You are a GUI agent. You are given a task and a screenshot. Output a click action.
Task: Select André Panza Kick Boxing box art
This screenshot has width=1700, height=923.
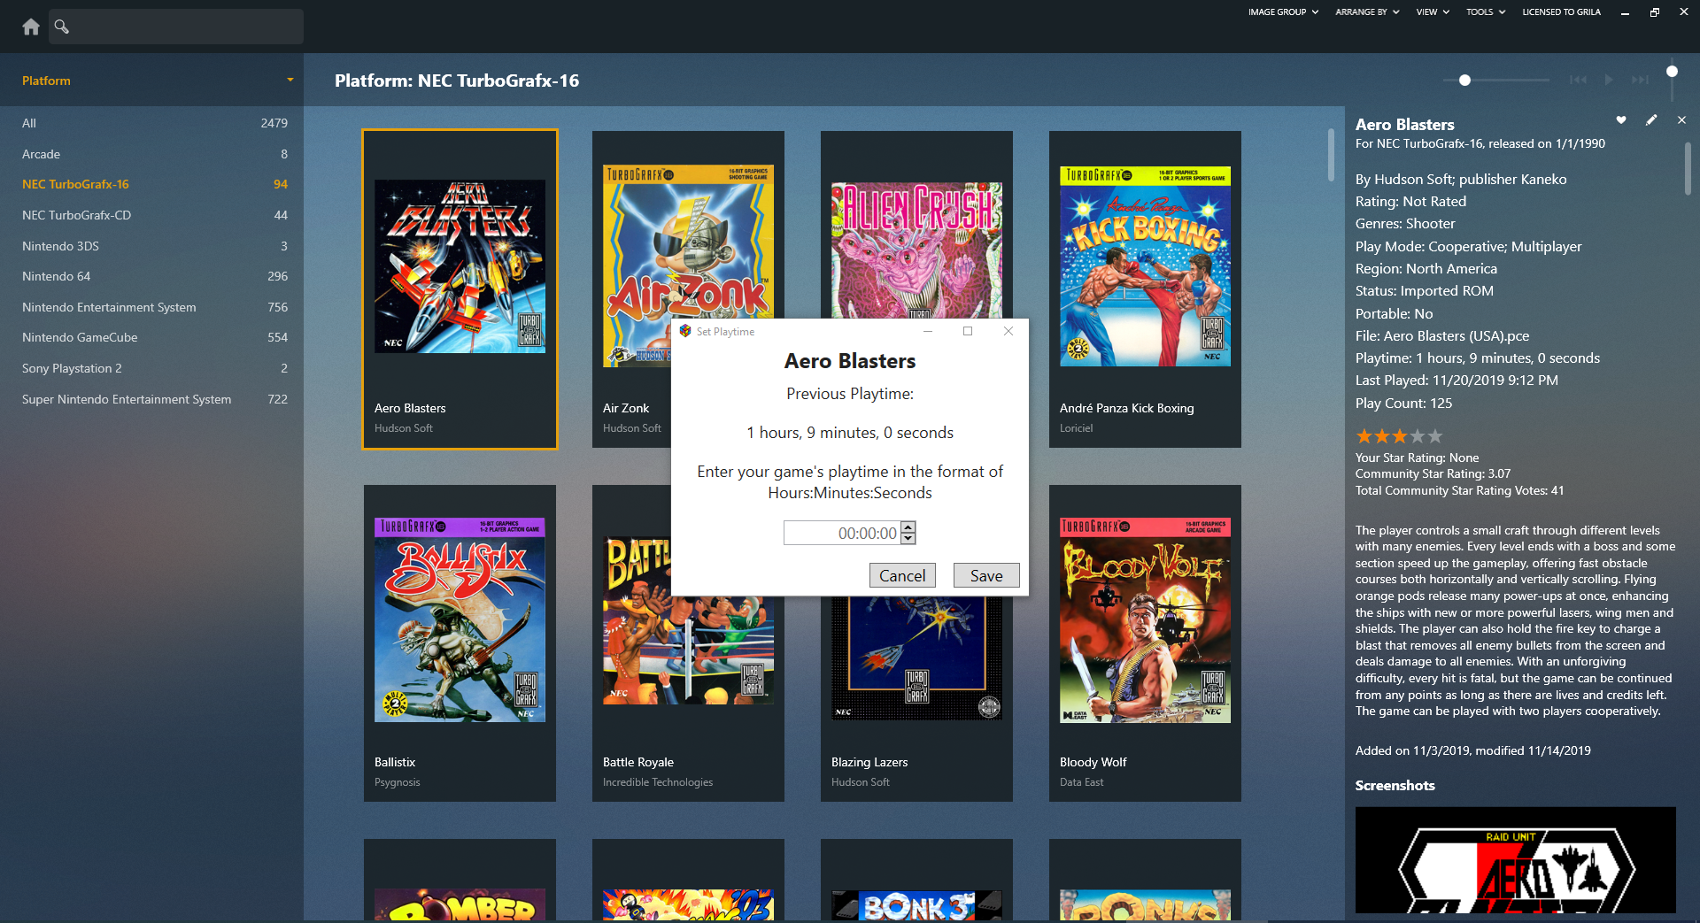click(1145, 265)
